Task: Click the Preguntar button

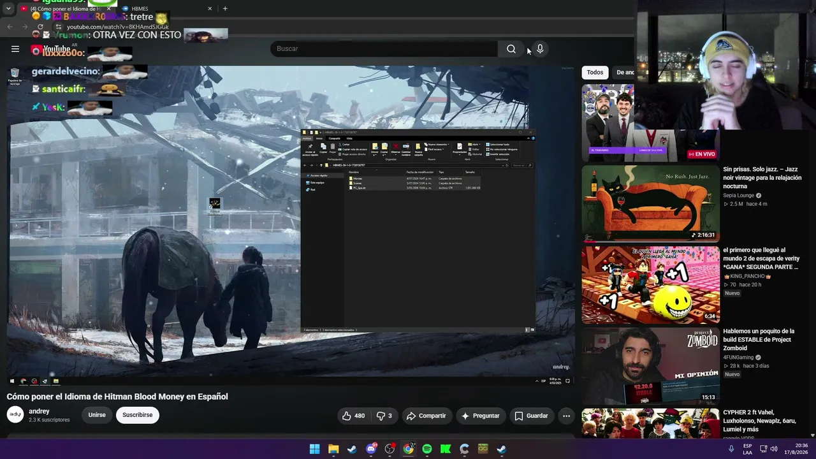Action: coord(480,416)
